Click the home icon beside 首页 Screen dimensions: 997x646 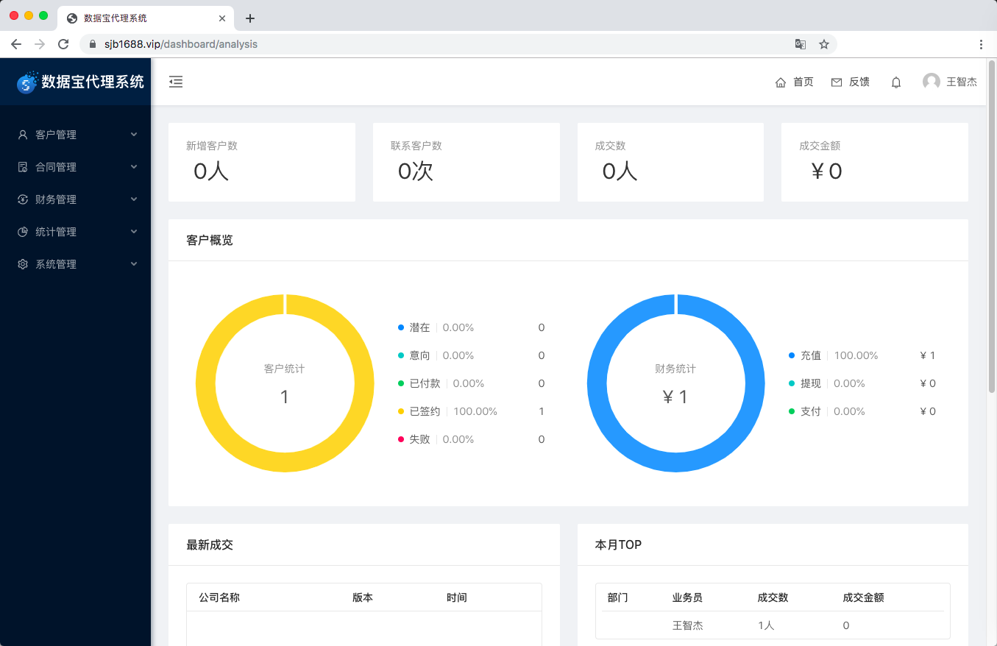click(781, 82)
